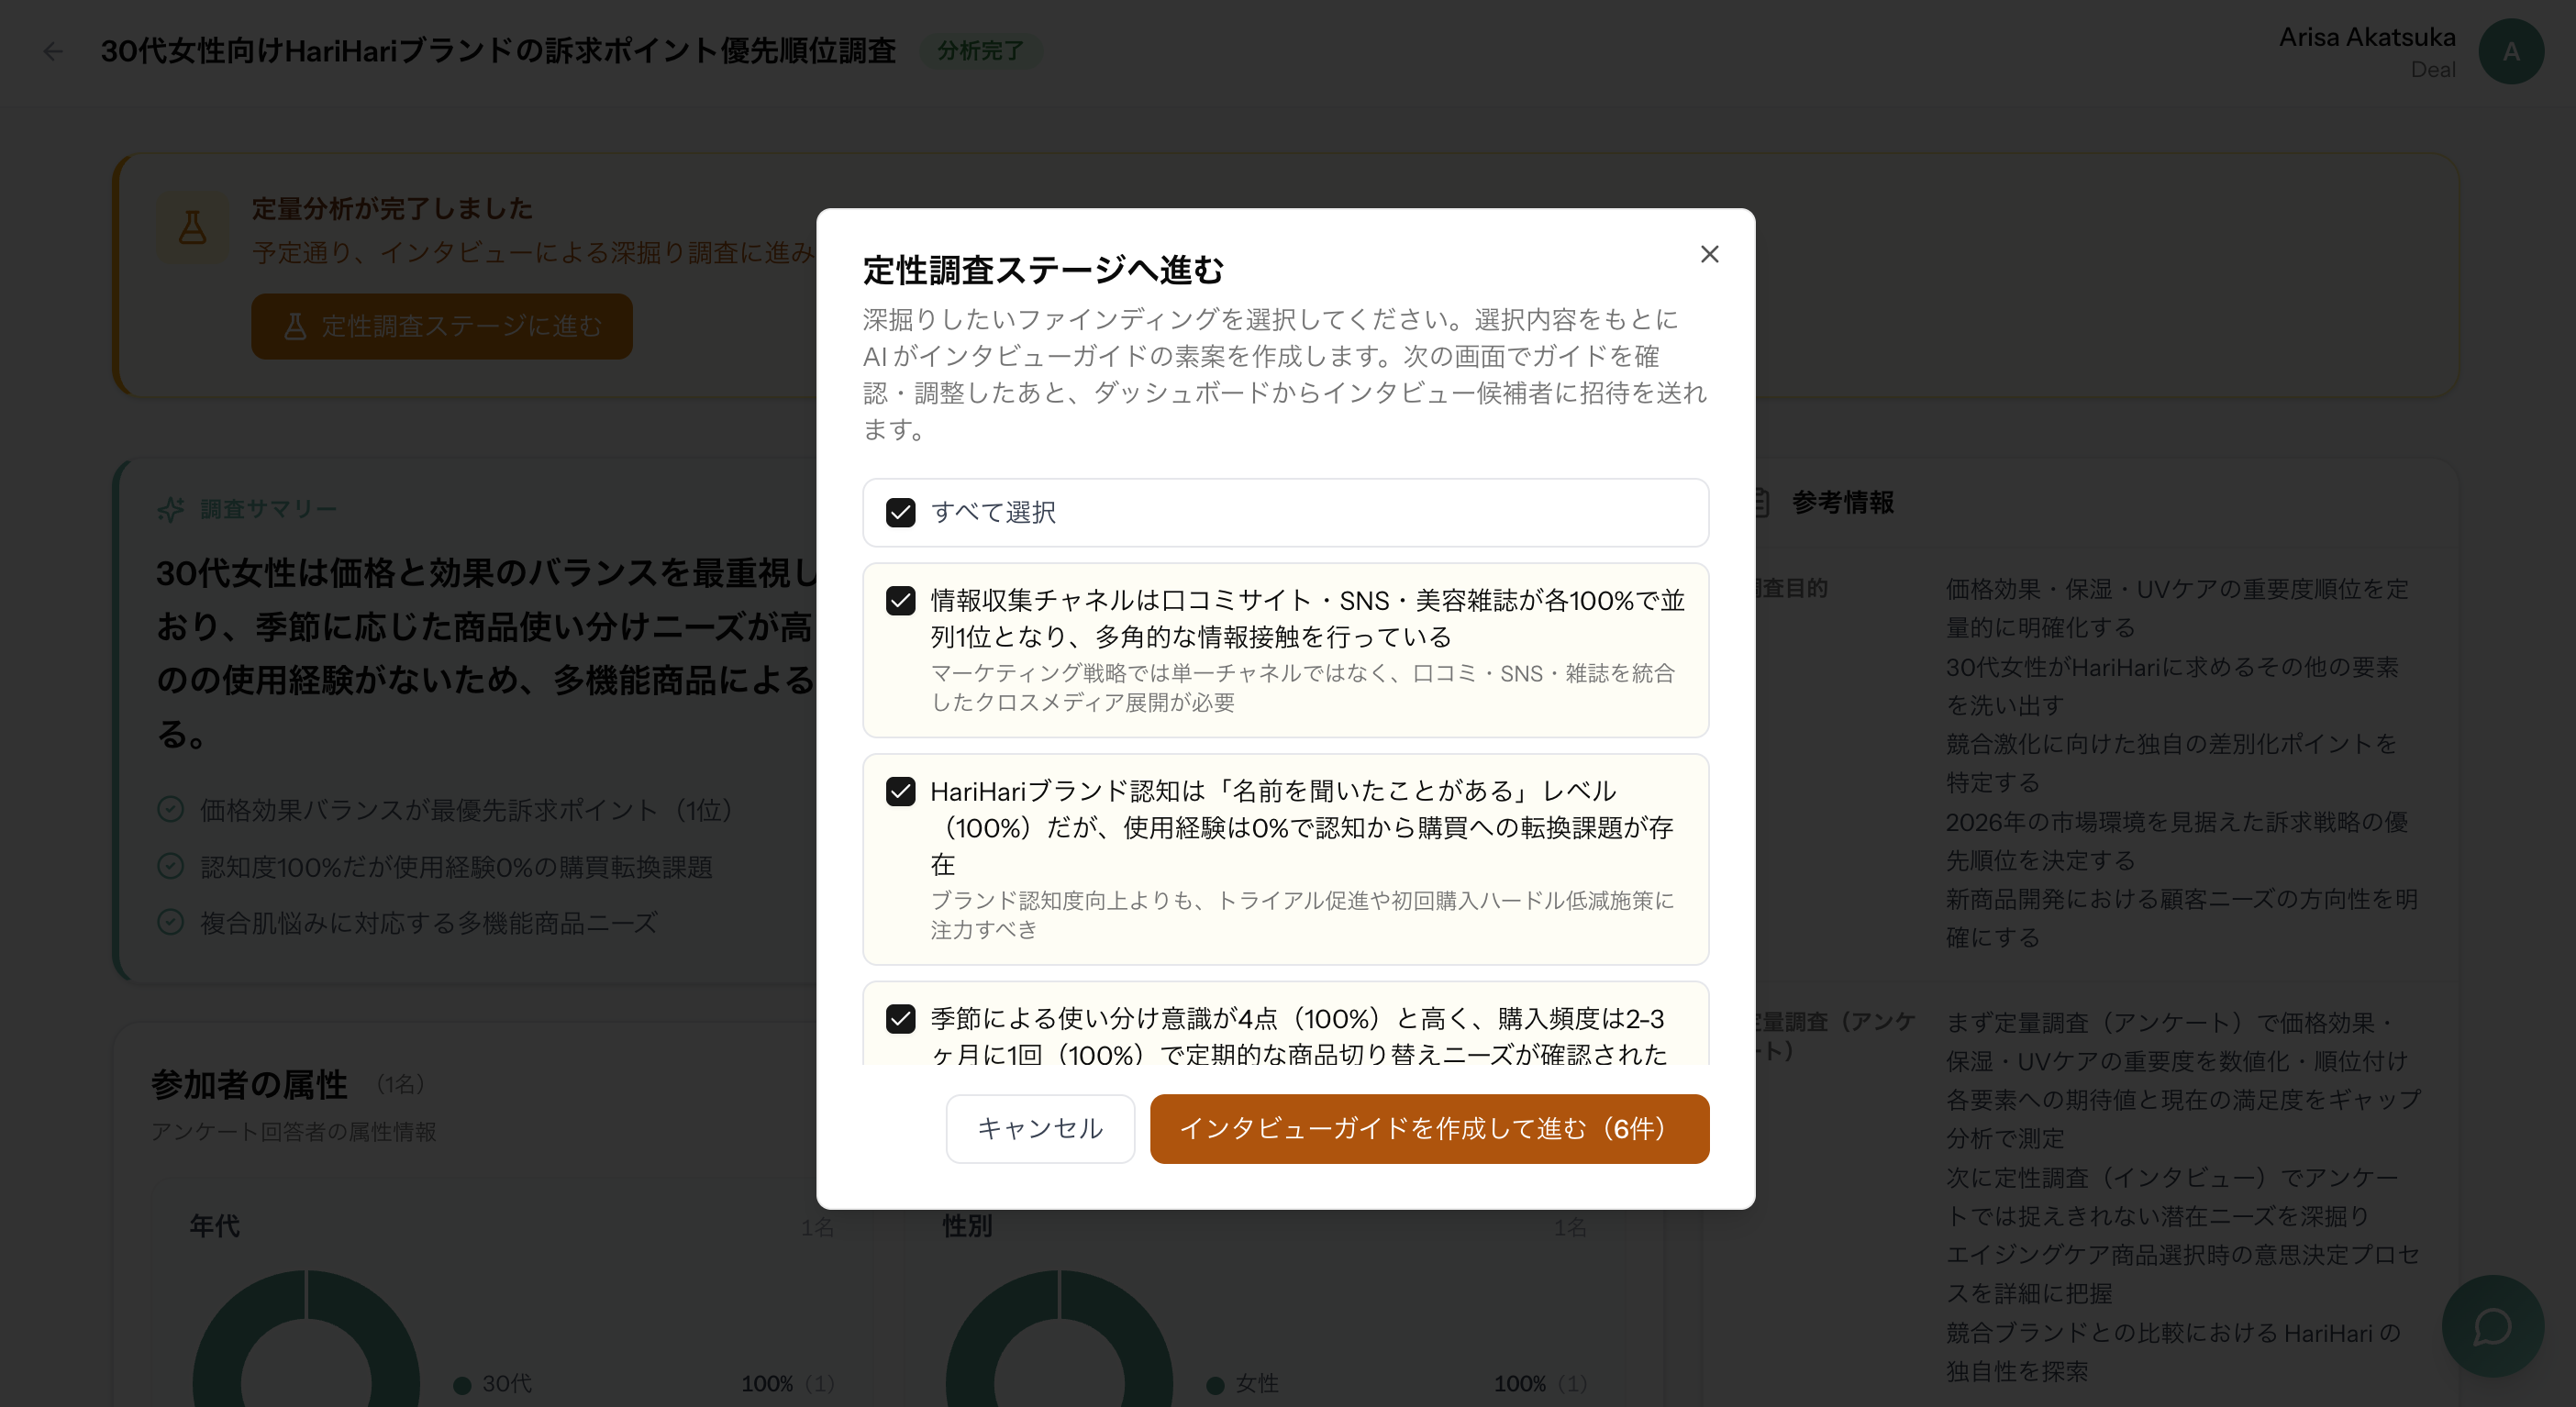Click 複合肌悩みに対応する多機能商品ニーズ item
The width and height of the screenshot is (2576, 1407).
point(428,922)
